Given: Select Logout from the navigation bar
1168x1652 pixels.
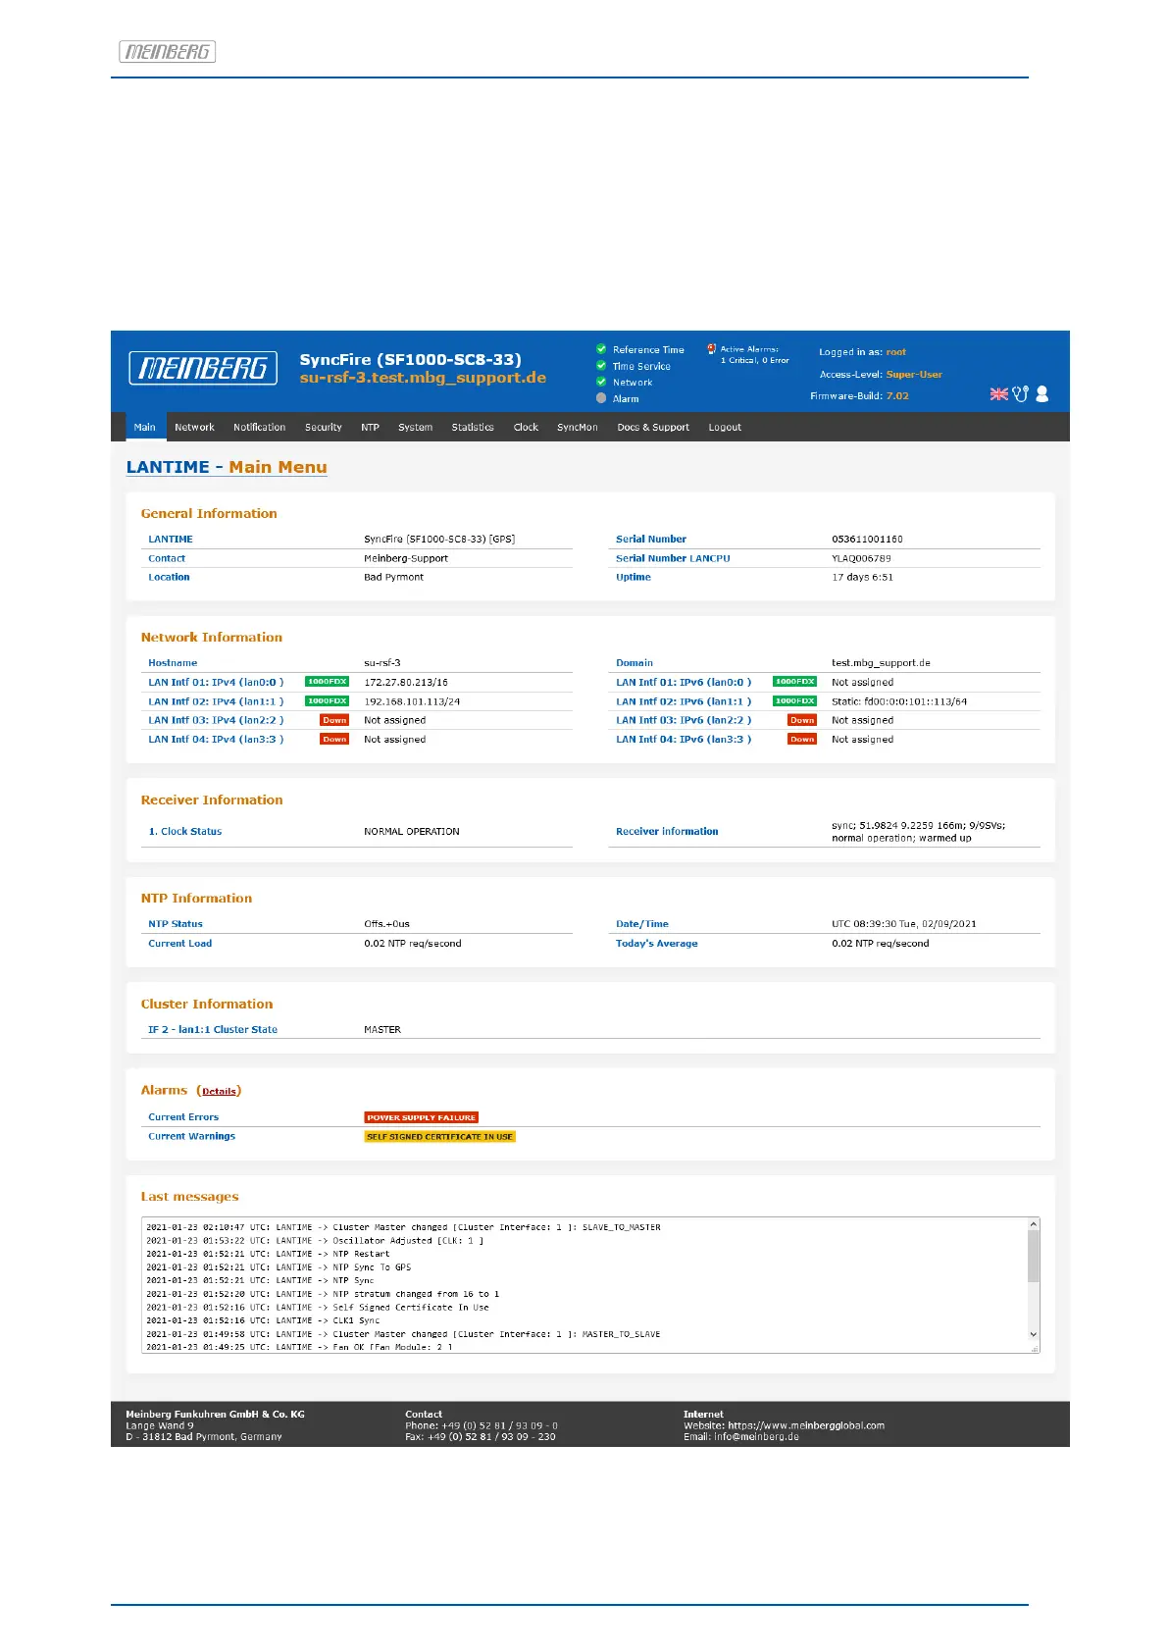Looking at the screenshot, I should coord(725,428).
